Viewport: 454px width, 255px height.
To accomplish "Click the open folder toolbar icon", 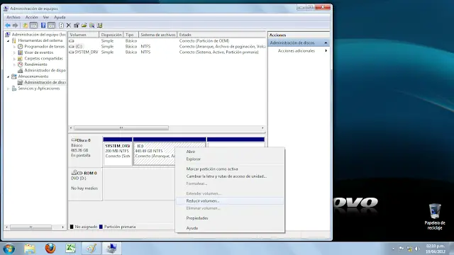I will [84, 25].
